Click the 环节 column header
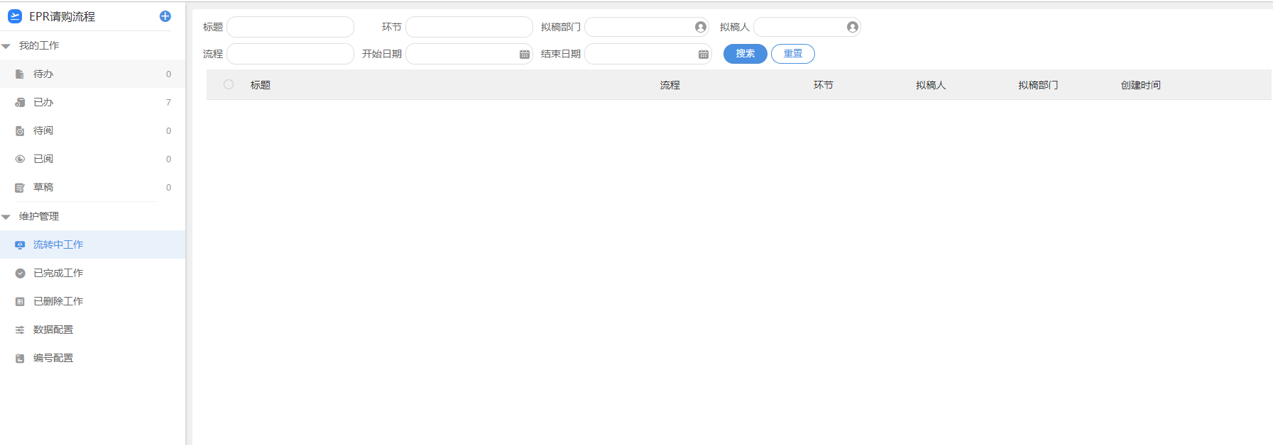The height and width of the screenshot is (445, 1273). click(x=824, y=85)
